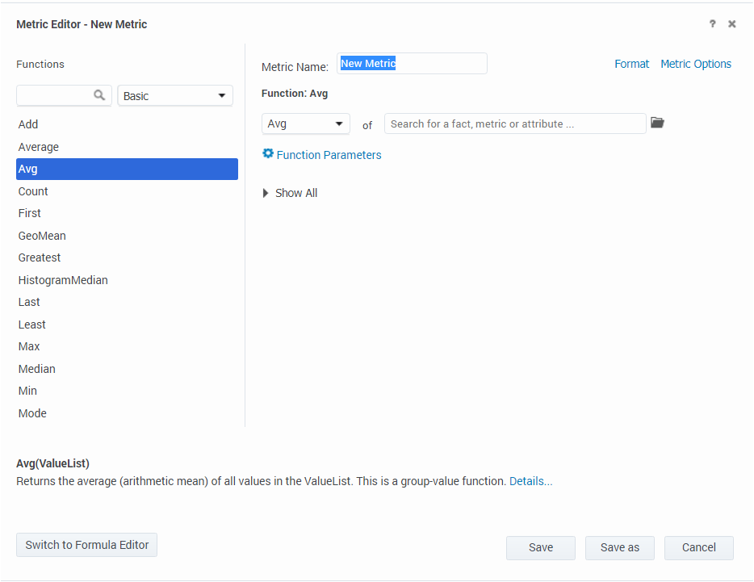
Task: Click the Function Parameters gear icon
Action: click(x=268, y=153)
